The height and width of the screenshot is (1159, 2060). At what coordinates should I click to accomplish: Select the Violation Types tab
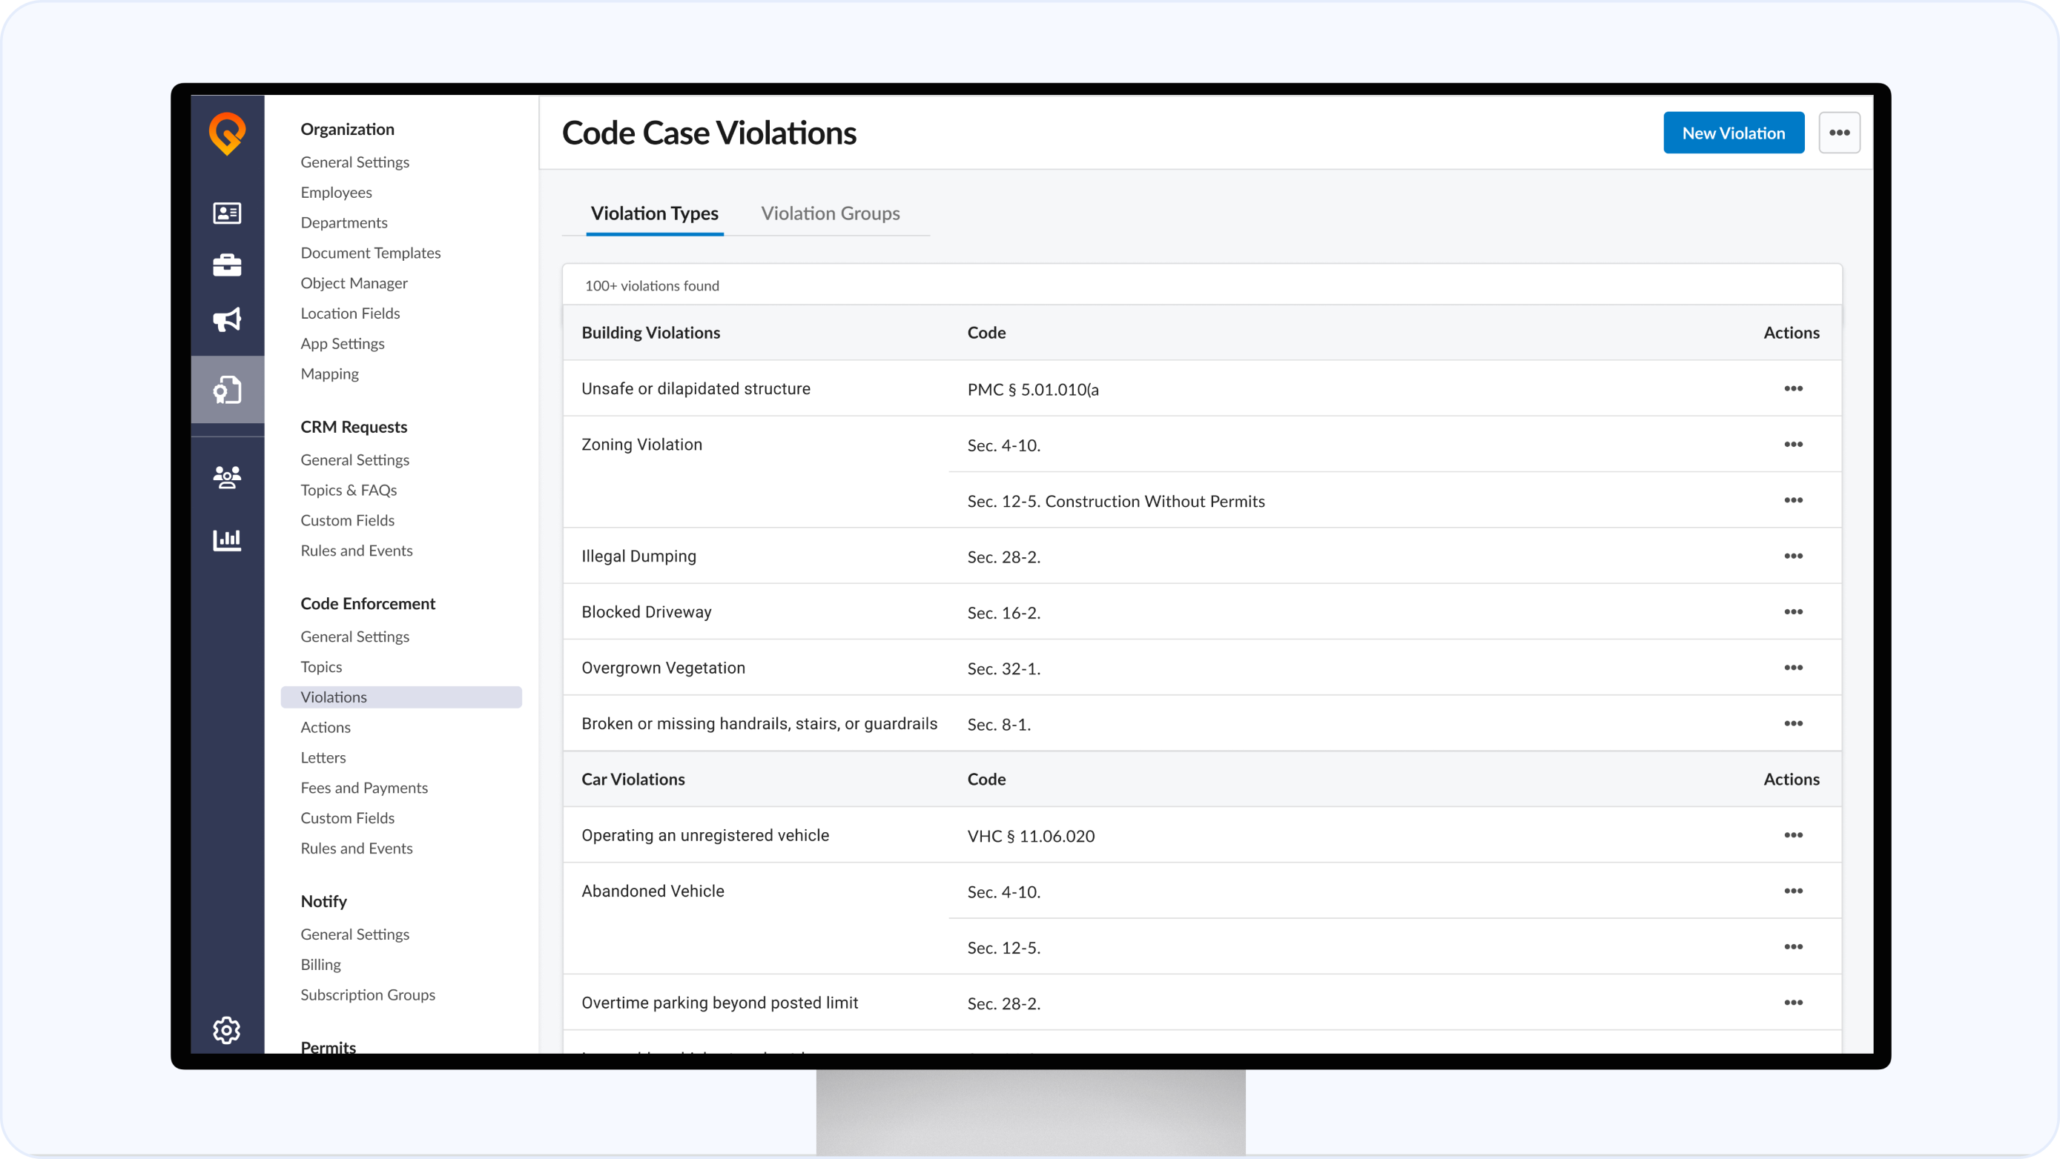pyautogui.click(x=654, y=213)
